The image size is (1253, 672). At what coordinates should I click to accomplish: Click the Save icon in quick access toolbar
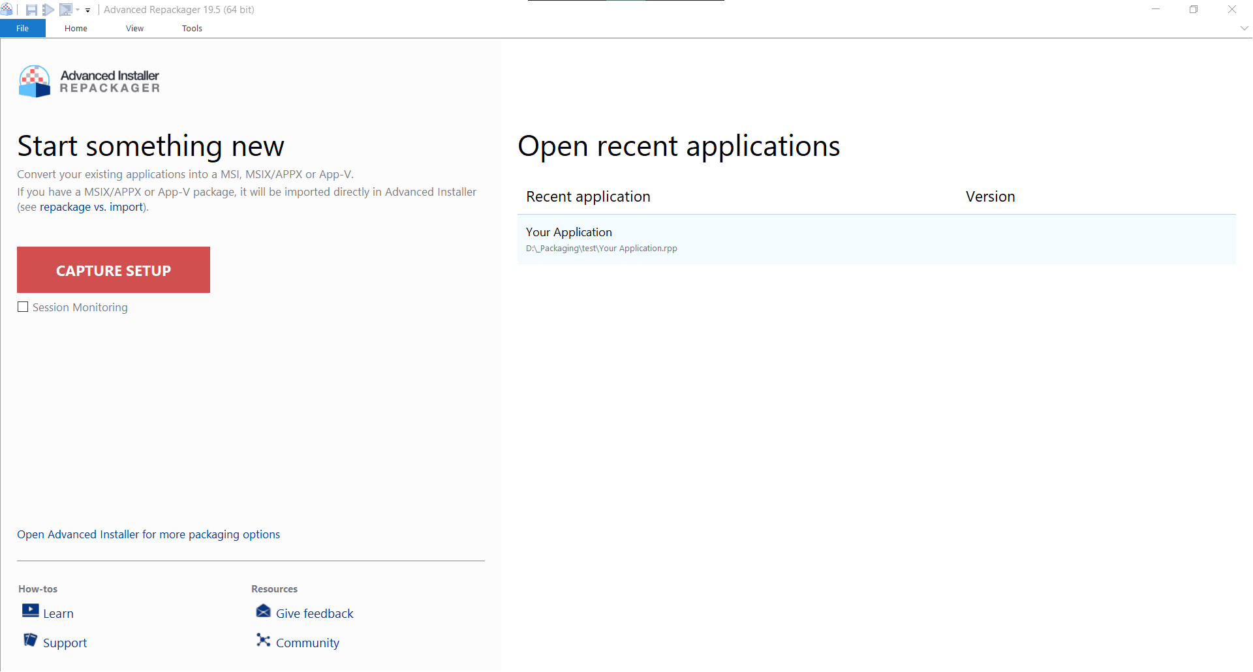(31, 10)
